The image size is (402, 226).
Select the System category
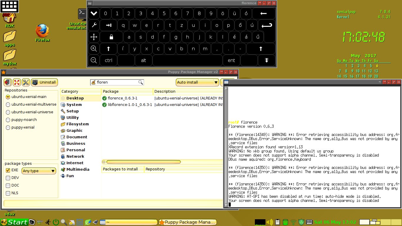click(81, 105)
